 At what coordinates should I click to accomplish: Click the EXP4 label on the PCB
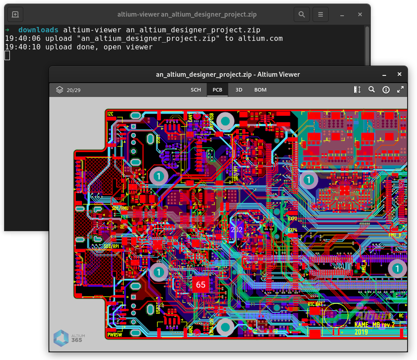click(x=292, y=230)
